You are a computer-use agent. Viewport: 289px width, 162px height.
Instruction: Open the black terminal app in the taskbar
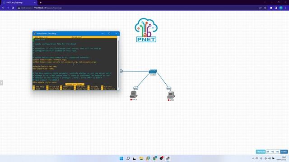(135, 158)
